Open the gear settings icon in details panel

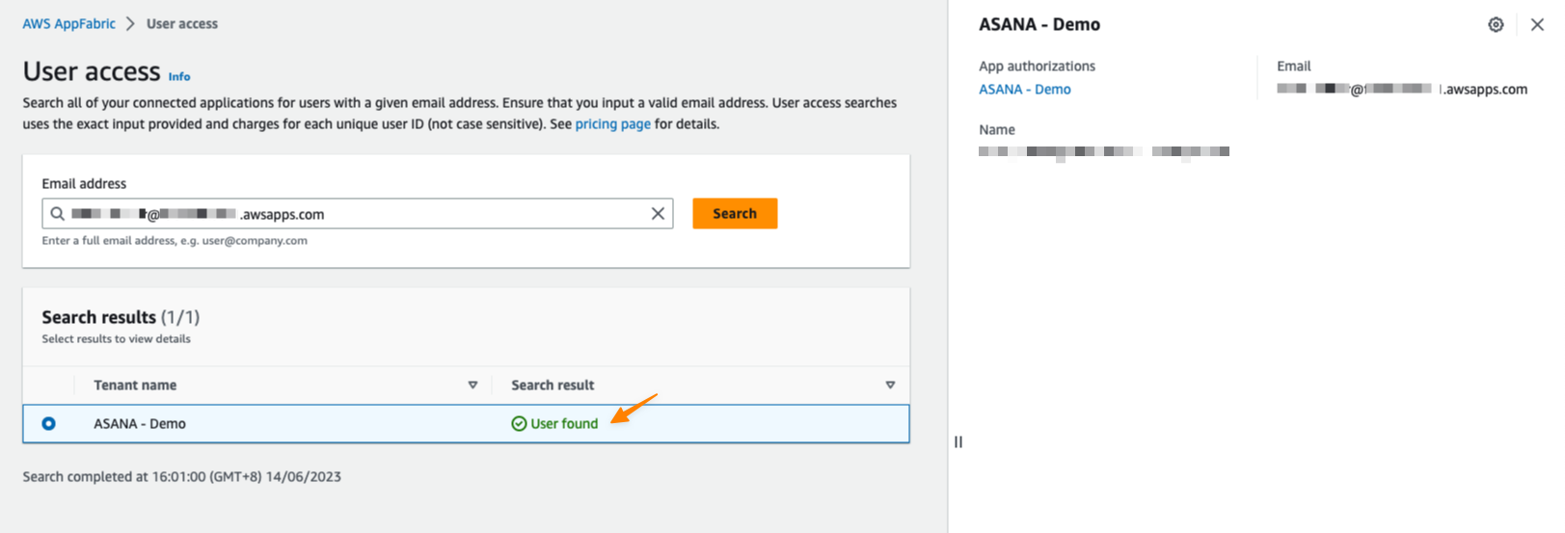click(1496, 25)
